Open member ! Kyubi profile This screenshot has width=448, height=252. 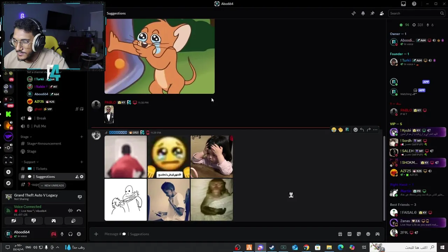[x=418, y=132]
